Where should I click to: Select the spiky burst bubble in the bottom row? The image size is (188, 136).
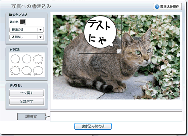pyautogui.click(x=15, y=70)
